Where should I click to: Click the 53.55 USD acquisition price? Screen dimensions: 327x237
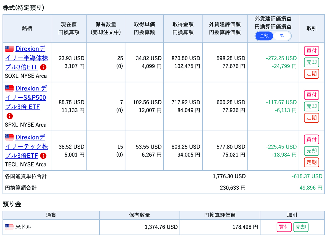[x=149, y=147]
